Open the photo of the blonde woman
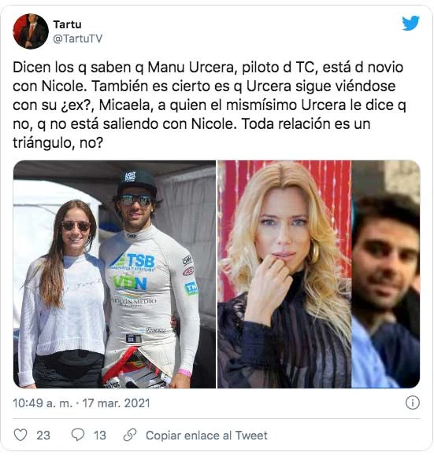 (x=284, y=274)
